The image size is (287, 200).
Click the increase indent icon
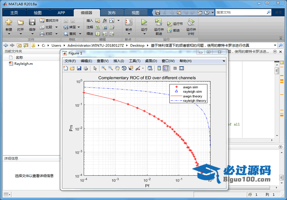point(105,34)
